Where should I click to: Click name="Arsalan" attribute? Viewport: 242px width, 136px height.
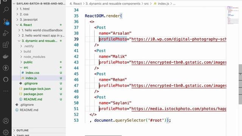pyautogui.click(x=115, y=33)
